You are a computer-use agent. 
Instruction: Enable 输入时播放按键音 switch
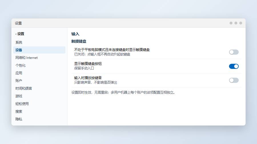click(x=234, y=80)
